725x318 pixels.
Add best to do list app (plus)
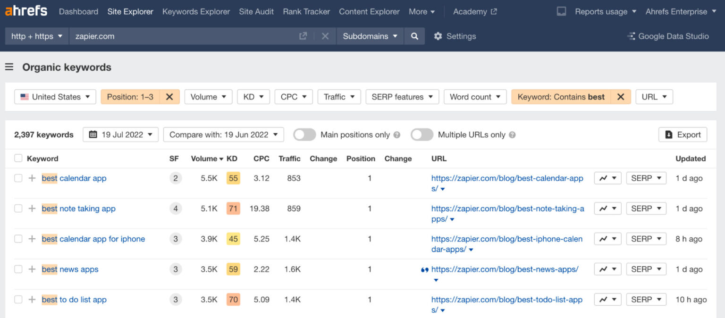[x=32, y=300]
